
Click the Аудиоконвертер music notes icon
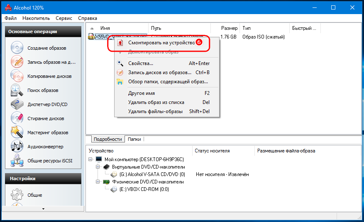point(17,147)
